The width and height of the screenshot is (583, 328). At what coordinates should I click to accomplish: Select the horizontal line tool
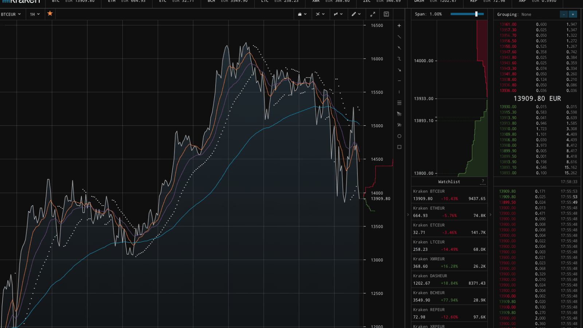399,81
